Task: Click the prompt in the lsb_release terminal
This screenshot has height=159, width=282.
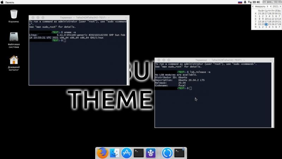Action: pyautogui.click(x=191, y=88)
